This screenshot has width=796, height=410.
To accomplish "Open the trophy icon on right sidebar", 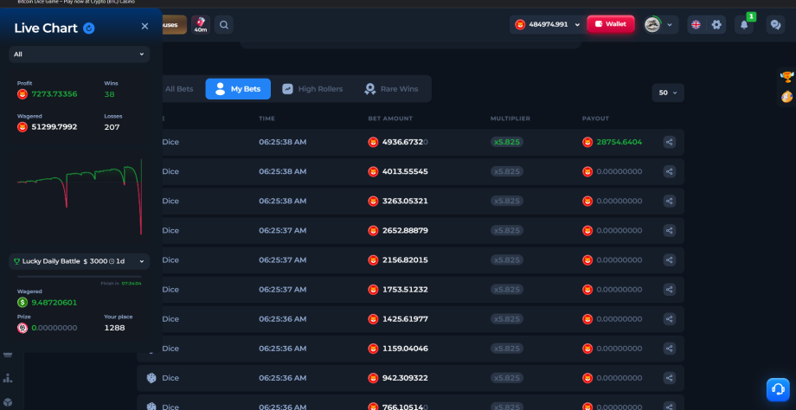I will [786, 77].
